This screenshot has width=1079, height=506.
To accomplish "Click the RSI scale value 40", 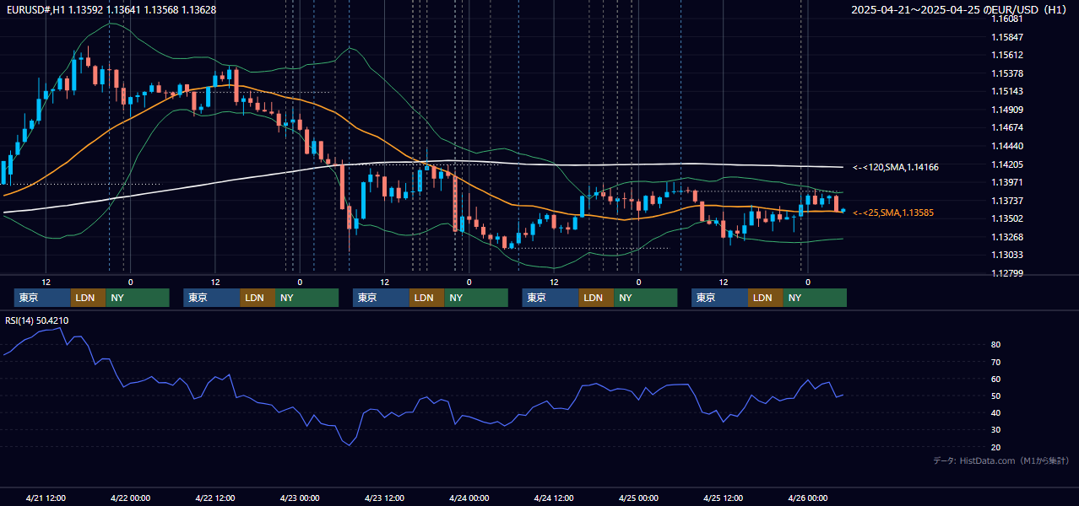I will [996, 412].
